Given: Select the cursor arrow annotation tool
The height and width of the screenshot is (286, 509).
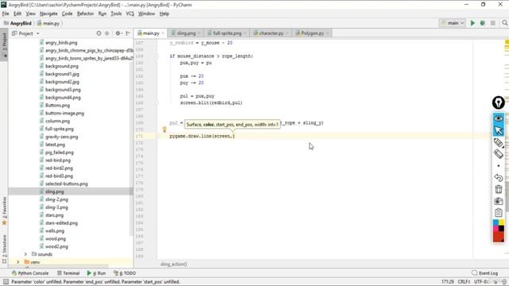Looking at the screenshot, I should coord(499,130).
